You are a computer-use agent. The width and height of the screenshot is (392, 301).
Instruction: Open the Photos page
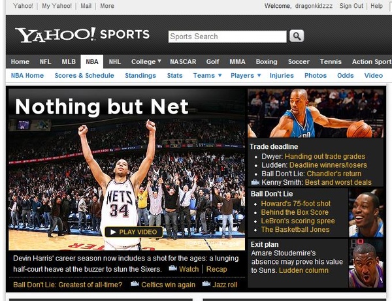pyautogui.click(x=316, y=76)
